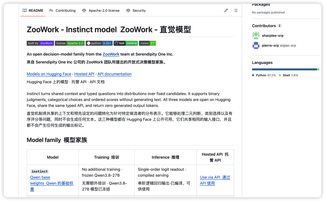Screen dimensions: 325x201
Task: Click the 'Training' column header
Action: click(107, 157)
